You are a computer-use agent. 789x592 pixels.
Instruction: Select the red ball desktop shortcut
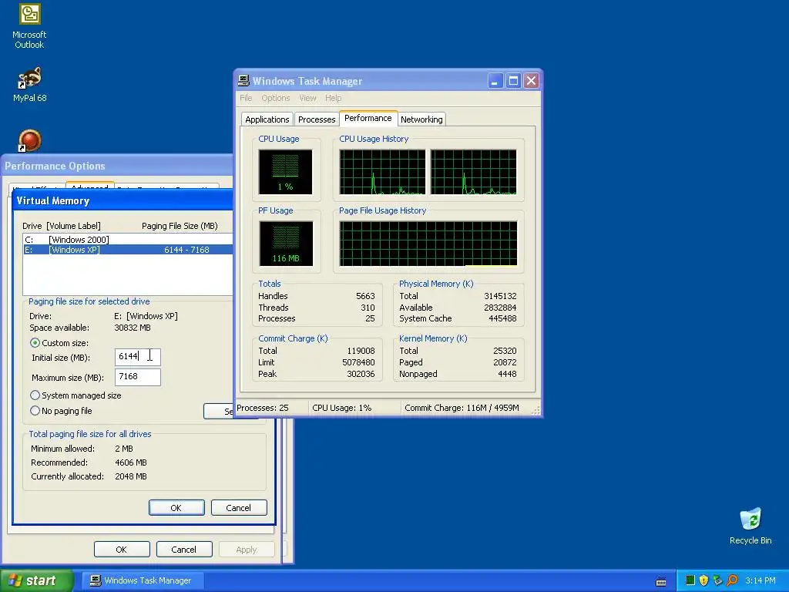[x=30, y=140]
